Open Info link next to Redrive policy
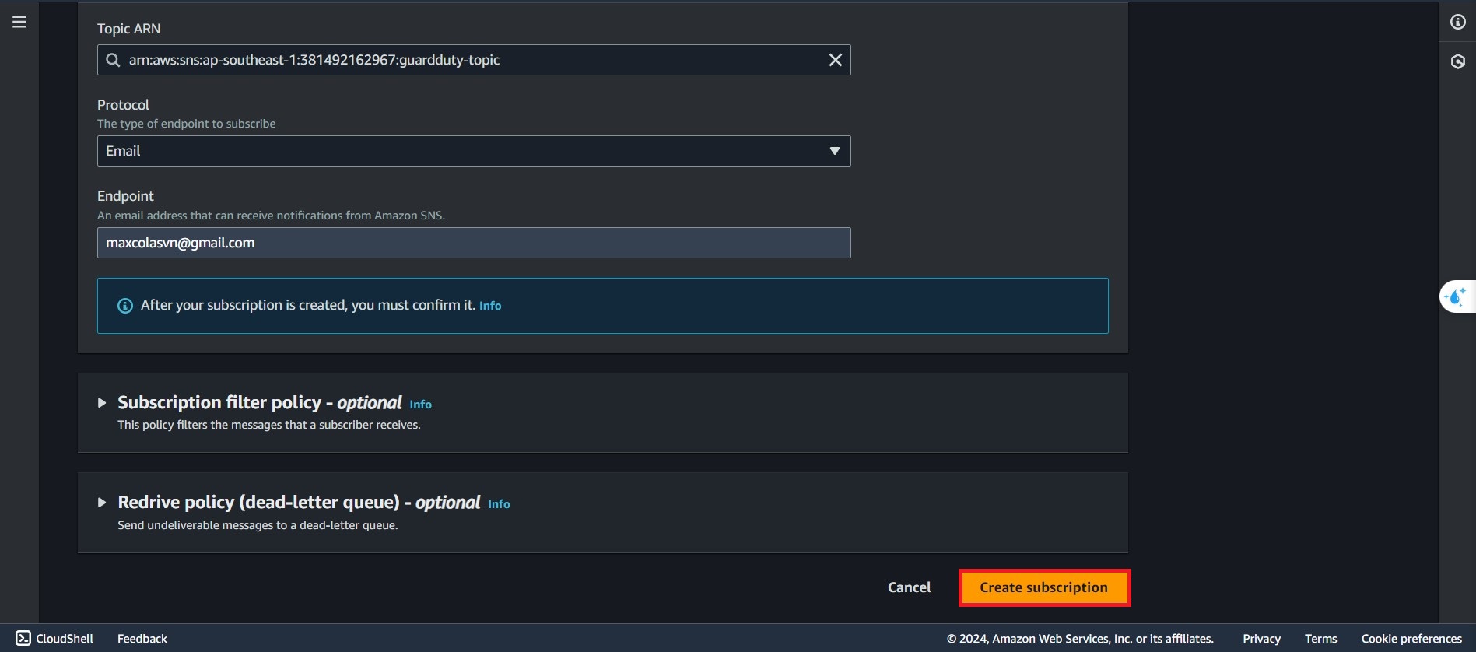Viewport: 1476px width, 652px height. pos(499,504)
